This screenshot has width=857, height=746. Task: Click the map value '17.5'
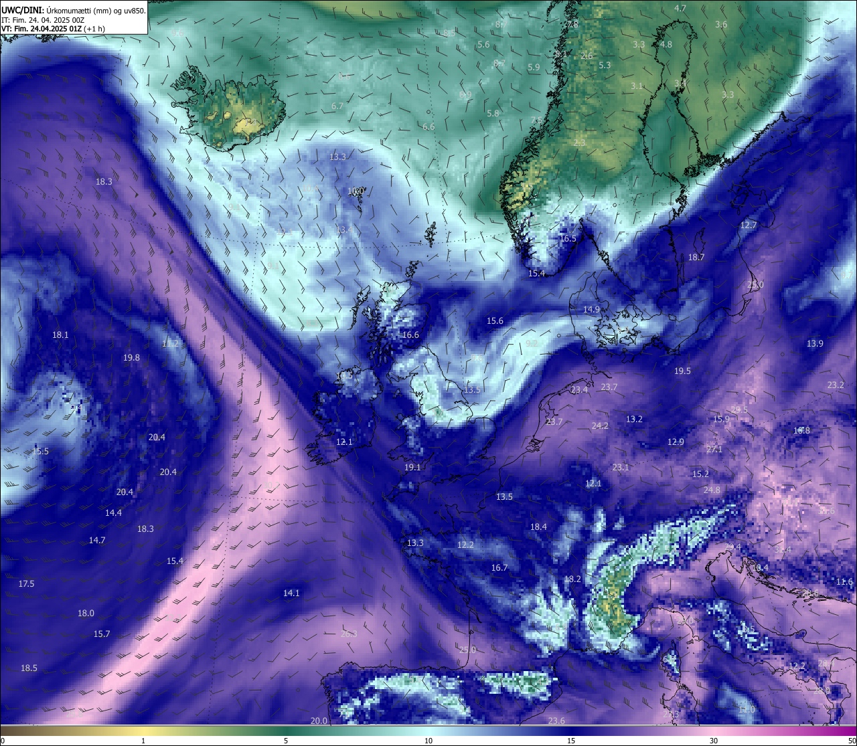point(26,584)
